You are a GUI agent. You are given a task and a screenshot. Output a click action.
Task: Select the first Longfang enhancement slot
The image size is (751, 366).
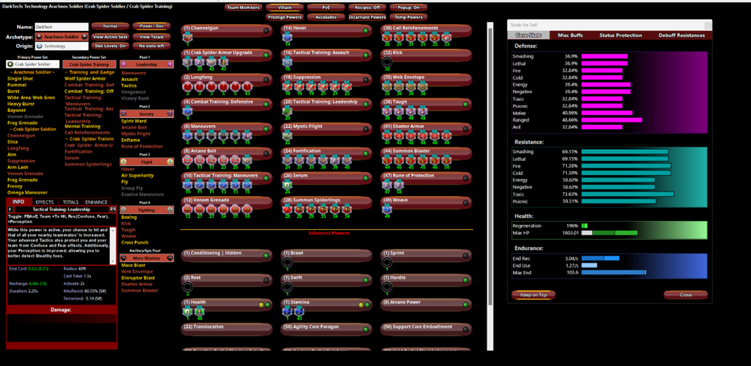point(186,86)
